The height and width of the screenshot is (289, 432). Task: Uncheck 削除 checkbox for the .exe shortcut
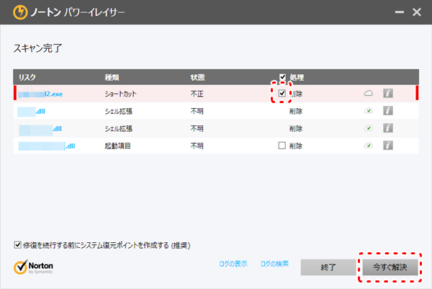[282, 93]
